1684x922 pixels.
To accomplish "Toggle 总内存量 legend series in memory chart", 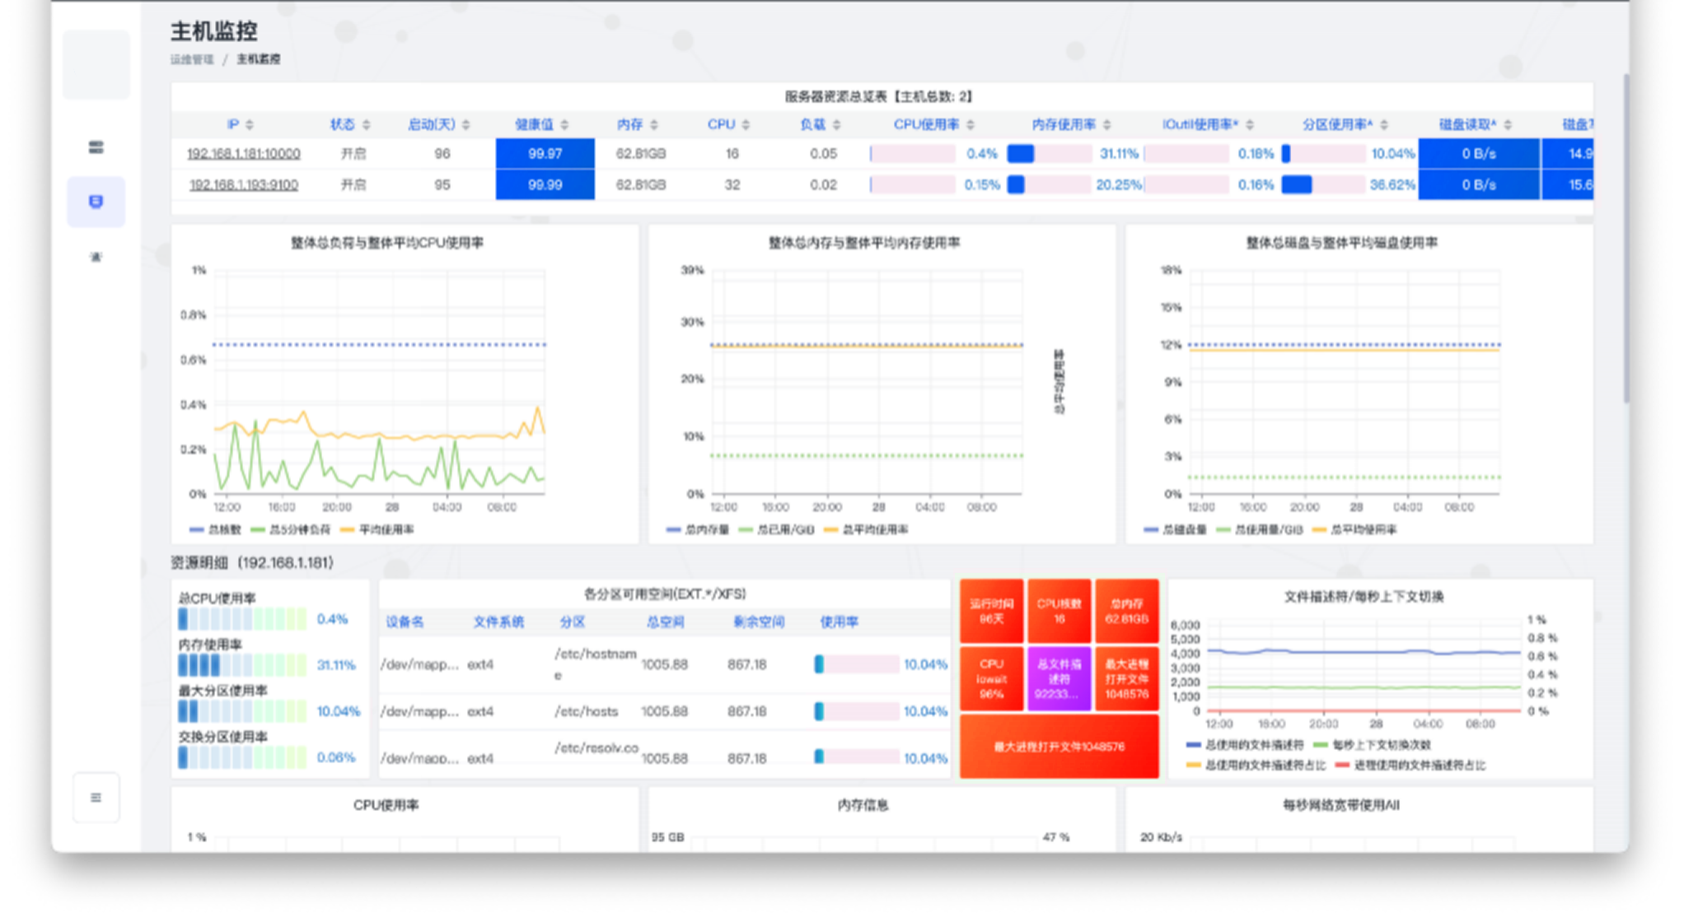I will (698, 529).
